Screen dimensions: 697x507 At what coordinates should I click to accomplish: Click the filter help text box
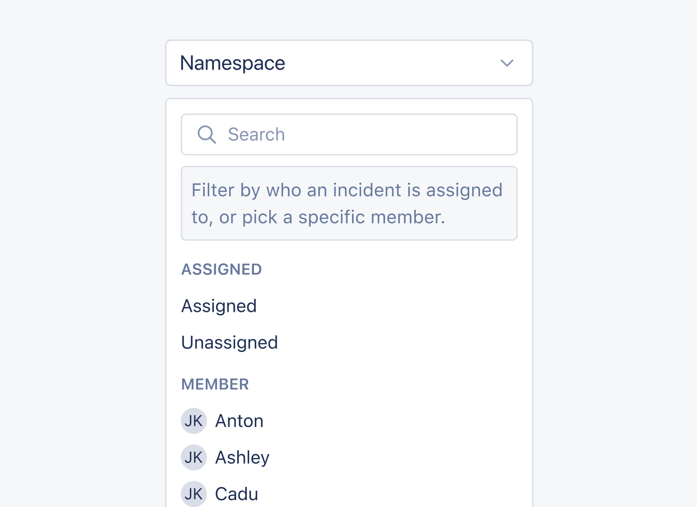(x=349, y=203)
